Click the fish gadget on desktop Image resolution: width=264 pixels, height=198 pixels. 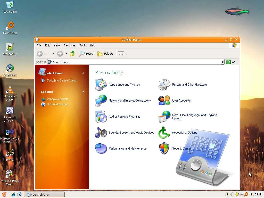click(x=237, y=11)
